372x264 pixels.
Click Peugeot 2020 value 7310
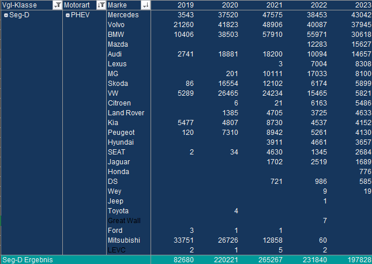click(x=230, y=133)
